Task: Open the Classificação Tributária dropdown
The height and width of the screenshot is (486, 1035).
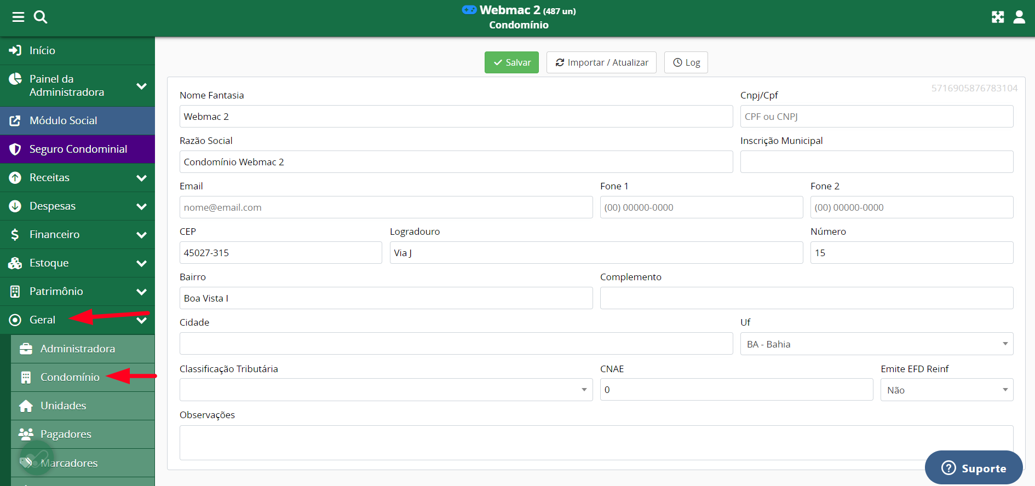Action: (x=386, y=390)
